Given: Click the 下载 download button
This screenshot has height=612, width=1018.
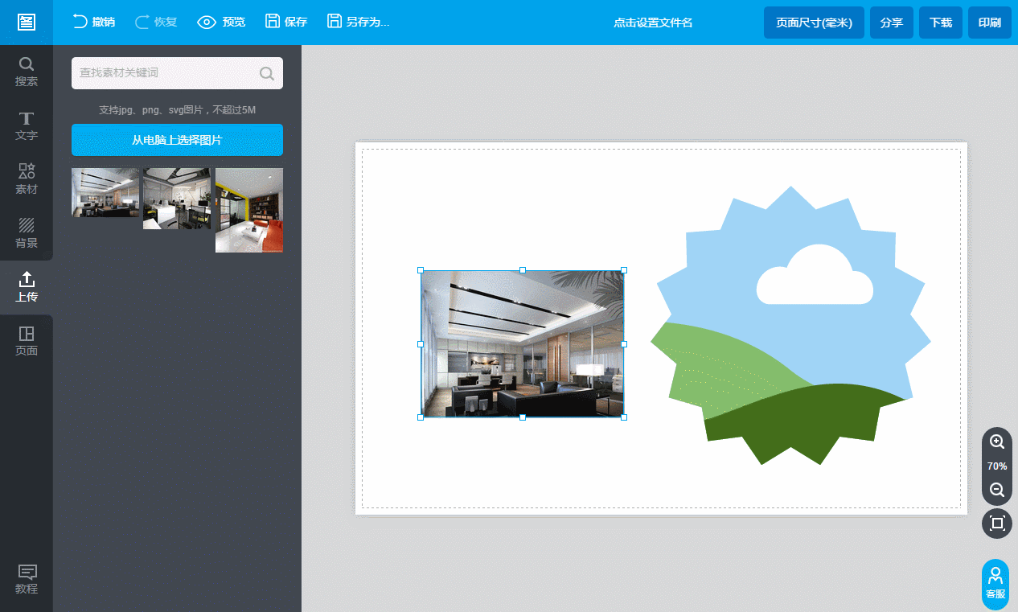Looking at the screenshot, I should point(941,23).
